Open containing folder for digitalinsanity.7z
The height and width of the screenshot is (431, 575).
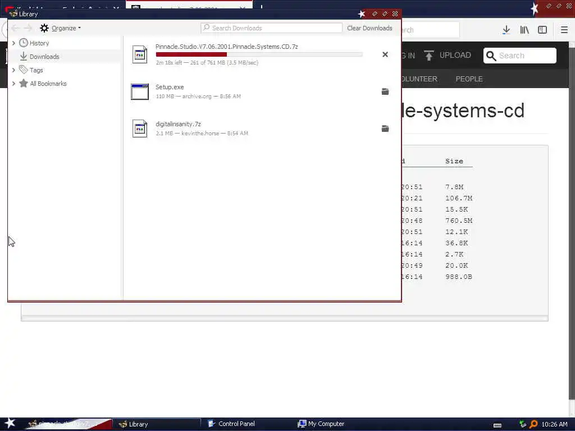[x=385, y=129]
